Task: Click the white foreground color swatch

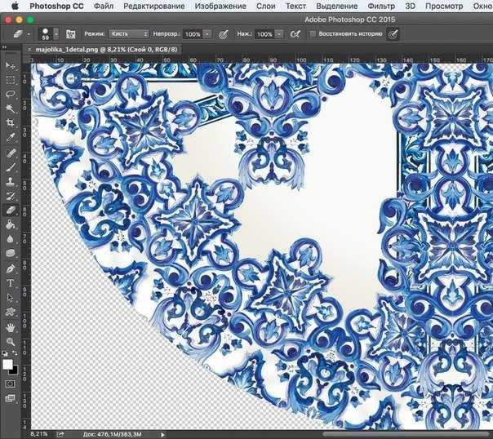Action: tap(7, 365)
